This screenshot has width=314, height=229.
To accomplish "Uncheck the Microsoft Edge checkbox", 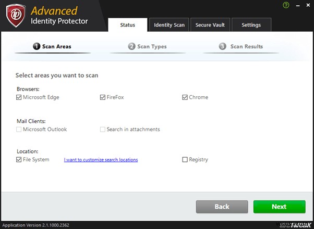I will click(19, 97).
